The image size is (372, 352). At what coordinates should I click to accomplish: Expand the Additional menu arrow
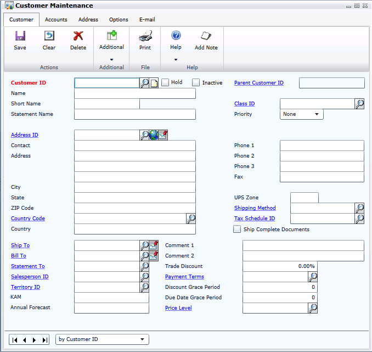pos(111,59)
